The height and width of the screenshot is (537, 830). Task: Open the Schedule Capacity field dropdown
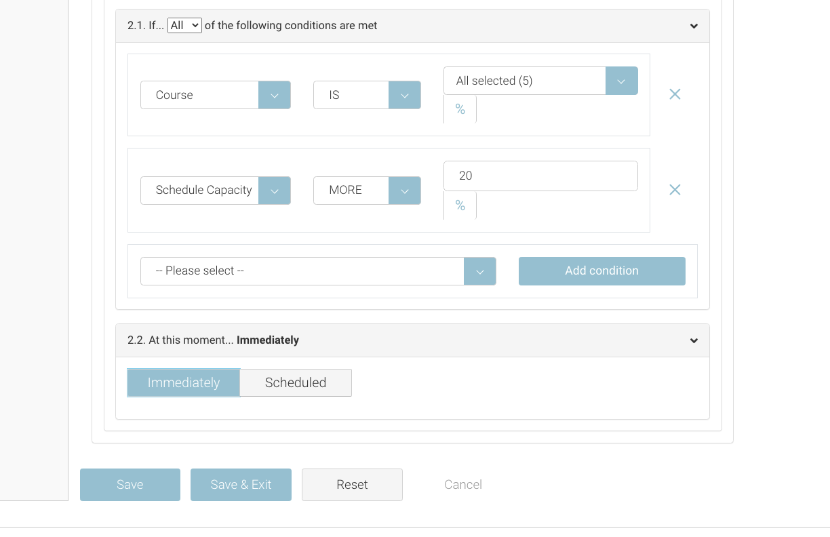215,190
